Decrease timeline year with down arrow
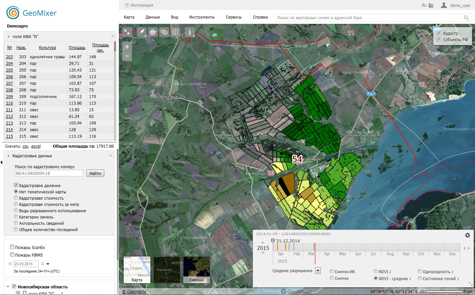Viewport: 475px width, 295px height. [263, 253]
